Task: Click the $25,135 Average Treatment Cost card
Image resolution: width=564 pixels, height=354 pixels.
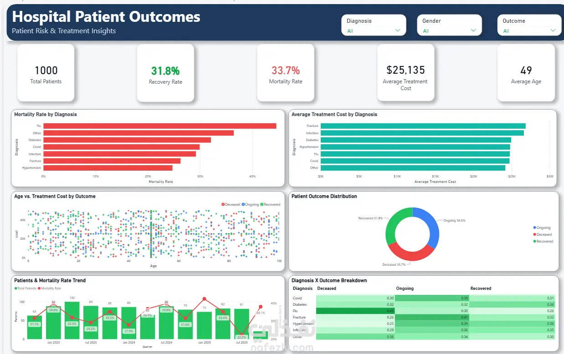Action: [405, 73]
